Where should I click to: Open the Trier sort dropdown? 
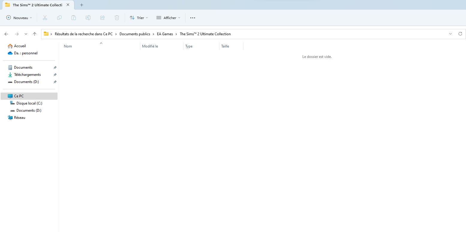[139, 18]
